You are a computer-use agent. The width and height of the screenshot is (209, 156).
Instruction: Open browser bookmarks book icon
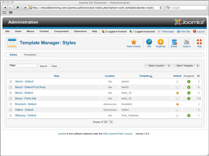point(4,12)
